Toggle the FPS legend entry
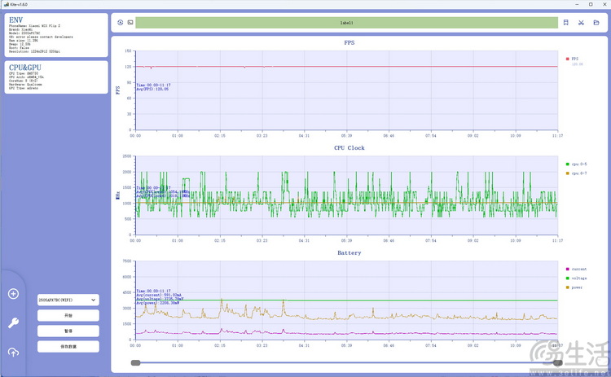The width and height of the screenshot is (611, 377). pos(572,59)
